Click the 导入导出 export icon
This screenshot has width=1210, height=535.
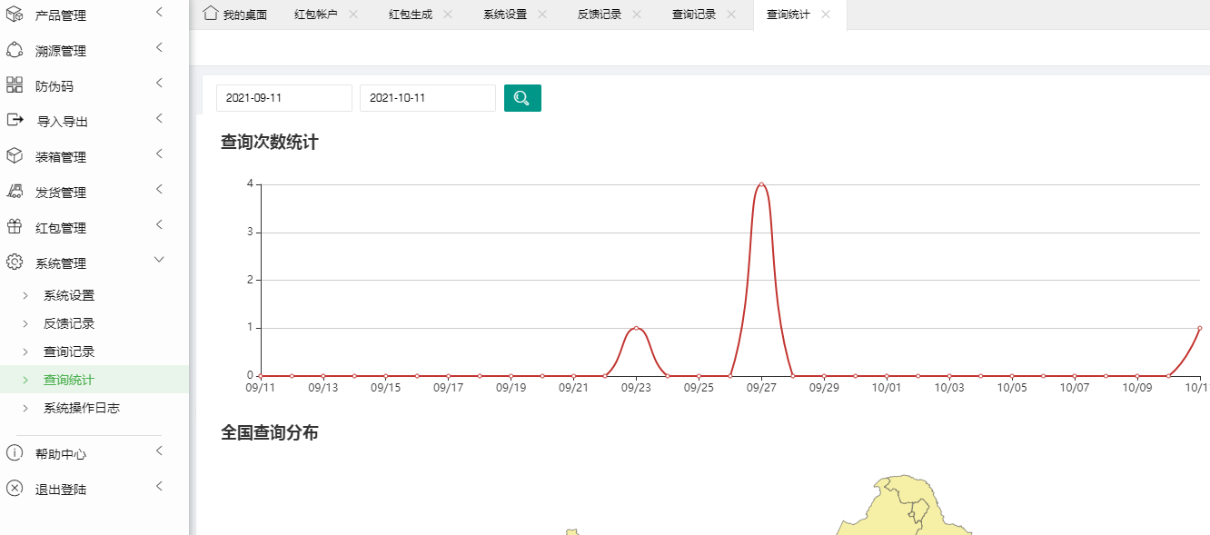click(15, 120)
